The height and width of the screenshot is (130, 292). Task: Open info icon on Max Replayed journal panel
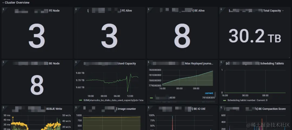[148, 62]
